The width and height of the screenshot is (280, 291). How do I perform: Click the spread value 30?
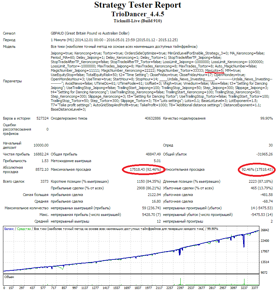[x=271, y=145]
